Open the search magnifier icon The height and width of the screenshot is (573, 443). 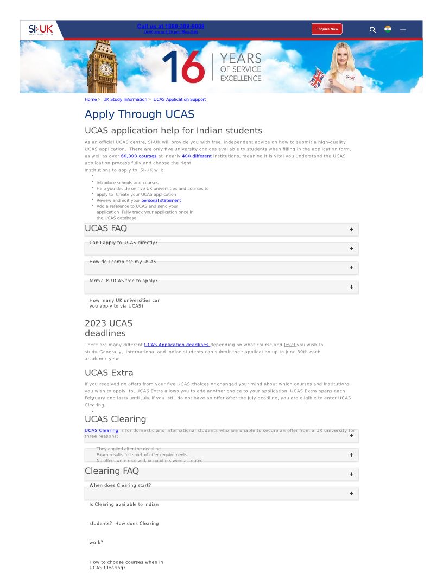tap(372, 30)
